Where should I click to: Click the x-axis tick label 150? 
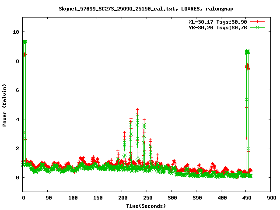98,198
